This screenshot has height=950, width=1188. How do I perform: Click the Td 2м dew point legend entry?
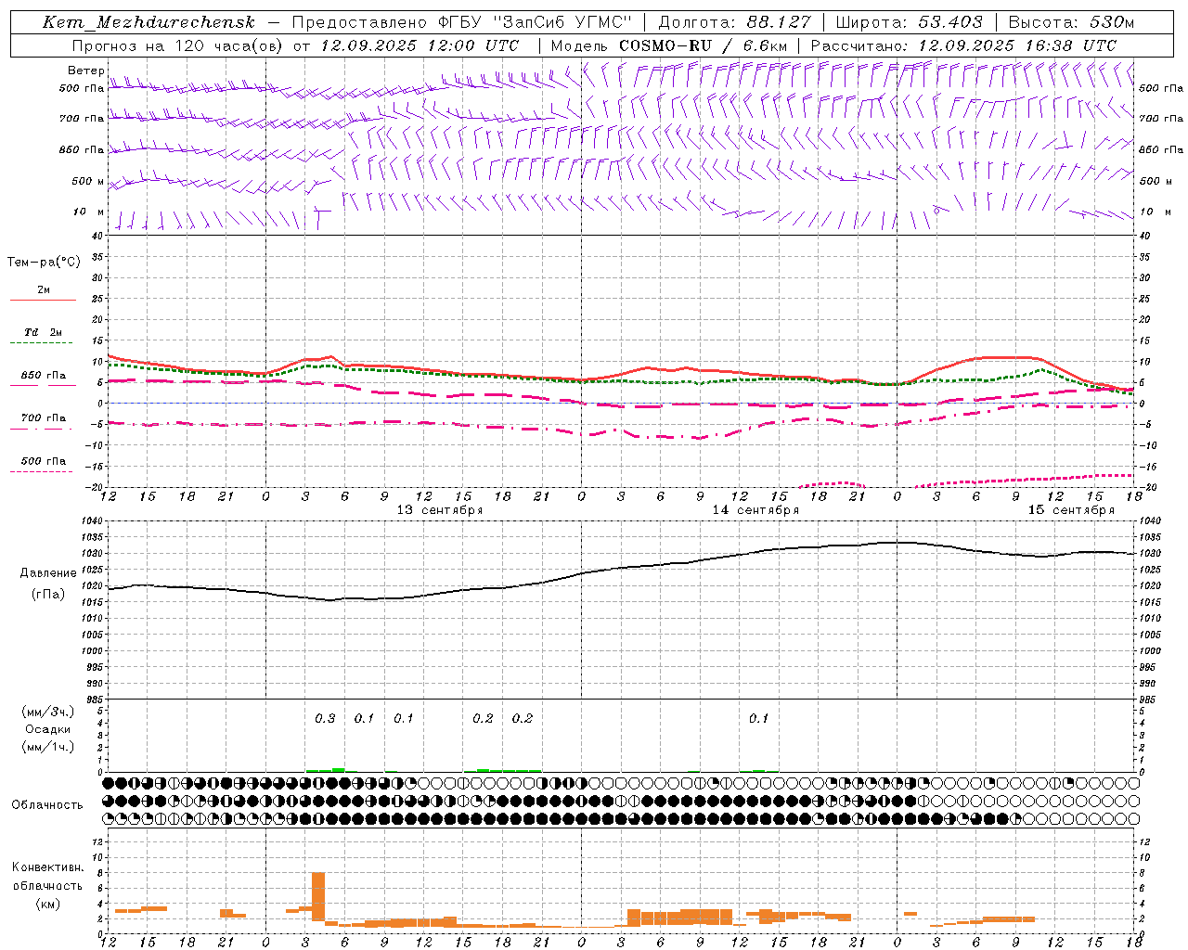click(x=44, y=332)
